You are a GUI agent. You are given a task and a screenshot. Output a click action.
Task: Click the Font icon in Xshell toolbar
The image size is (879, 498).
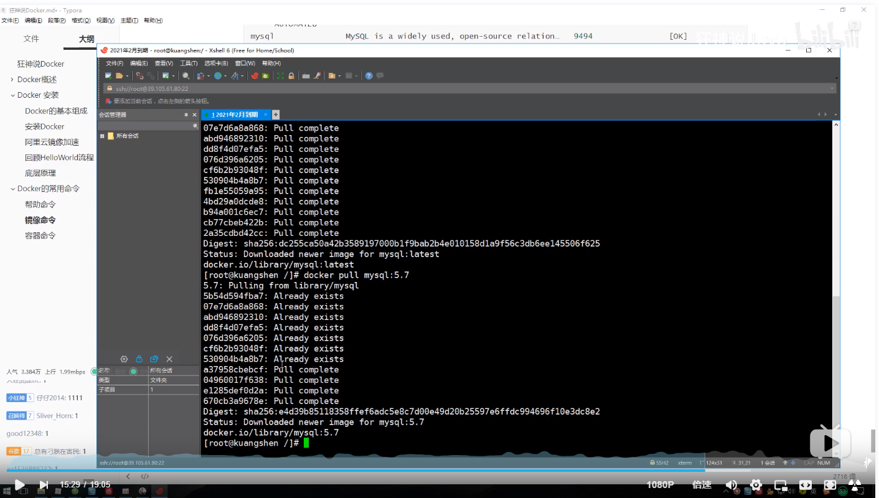[235, 76]
